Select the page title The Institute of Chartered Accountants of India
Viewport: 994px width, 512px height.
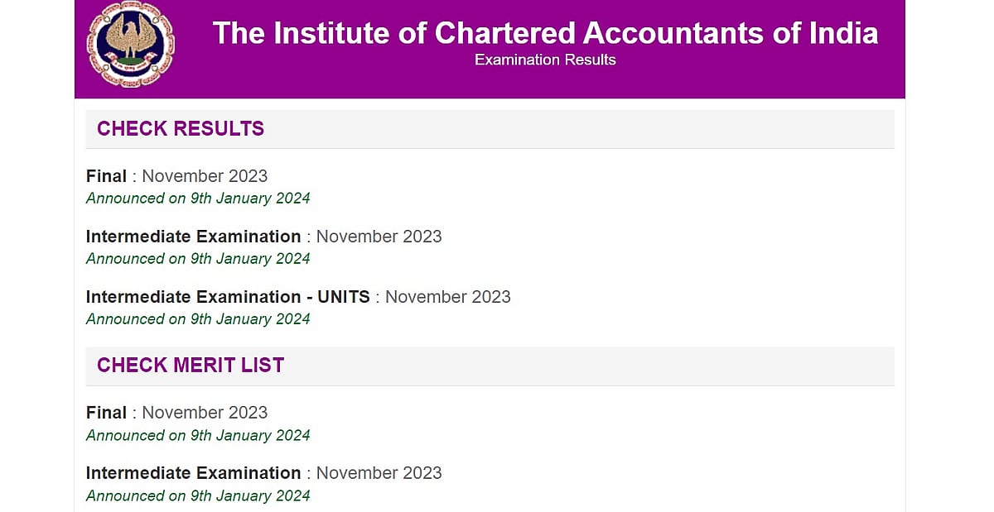click(x=545, y=33)
